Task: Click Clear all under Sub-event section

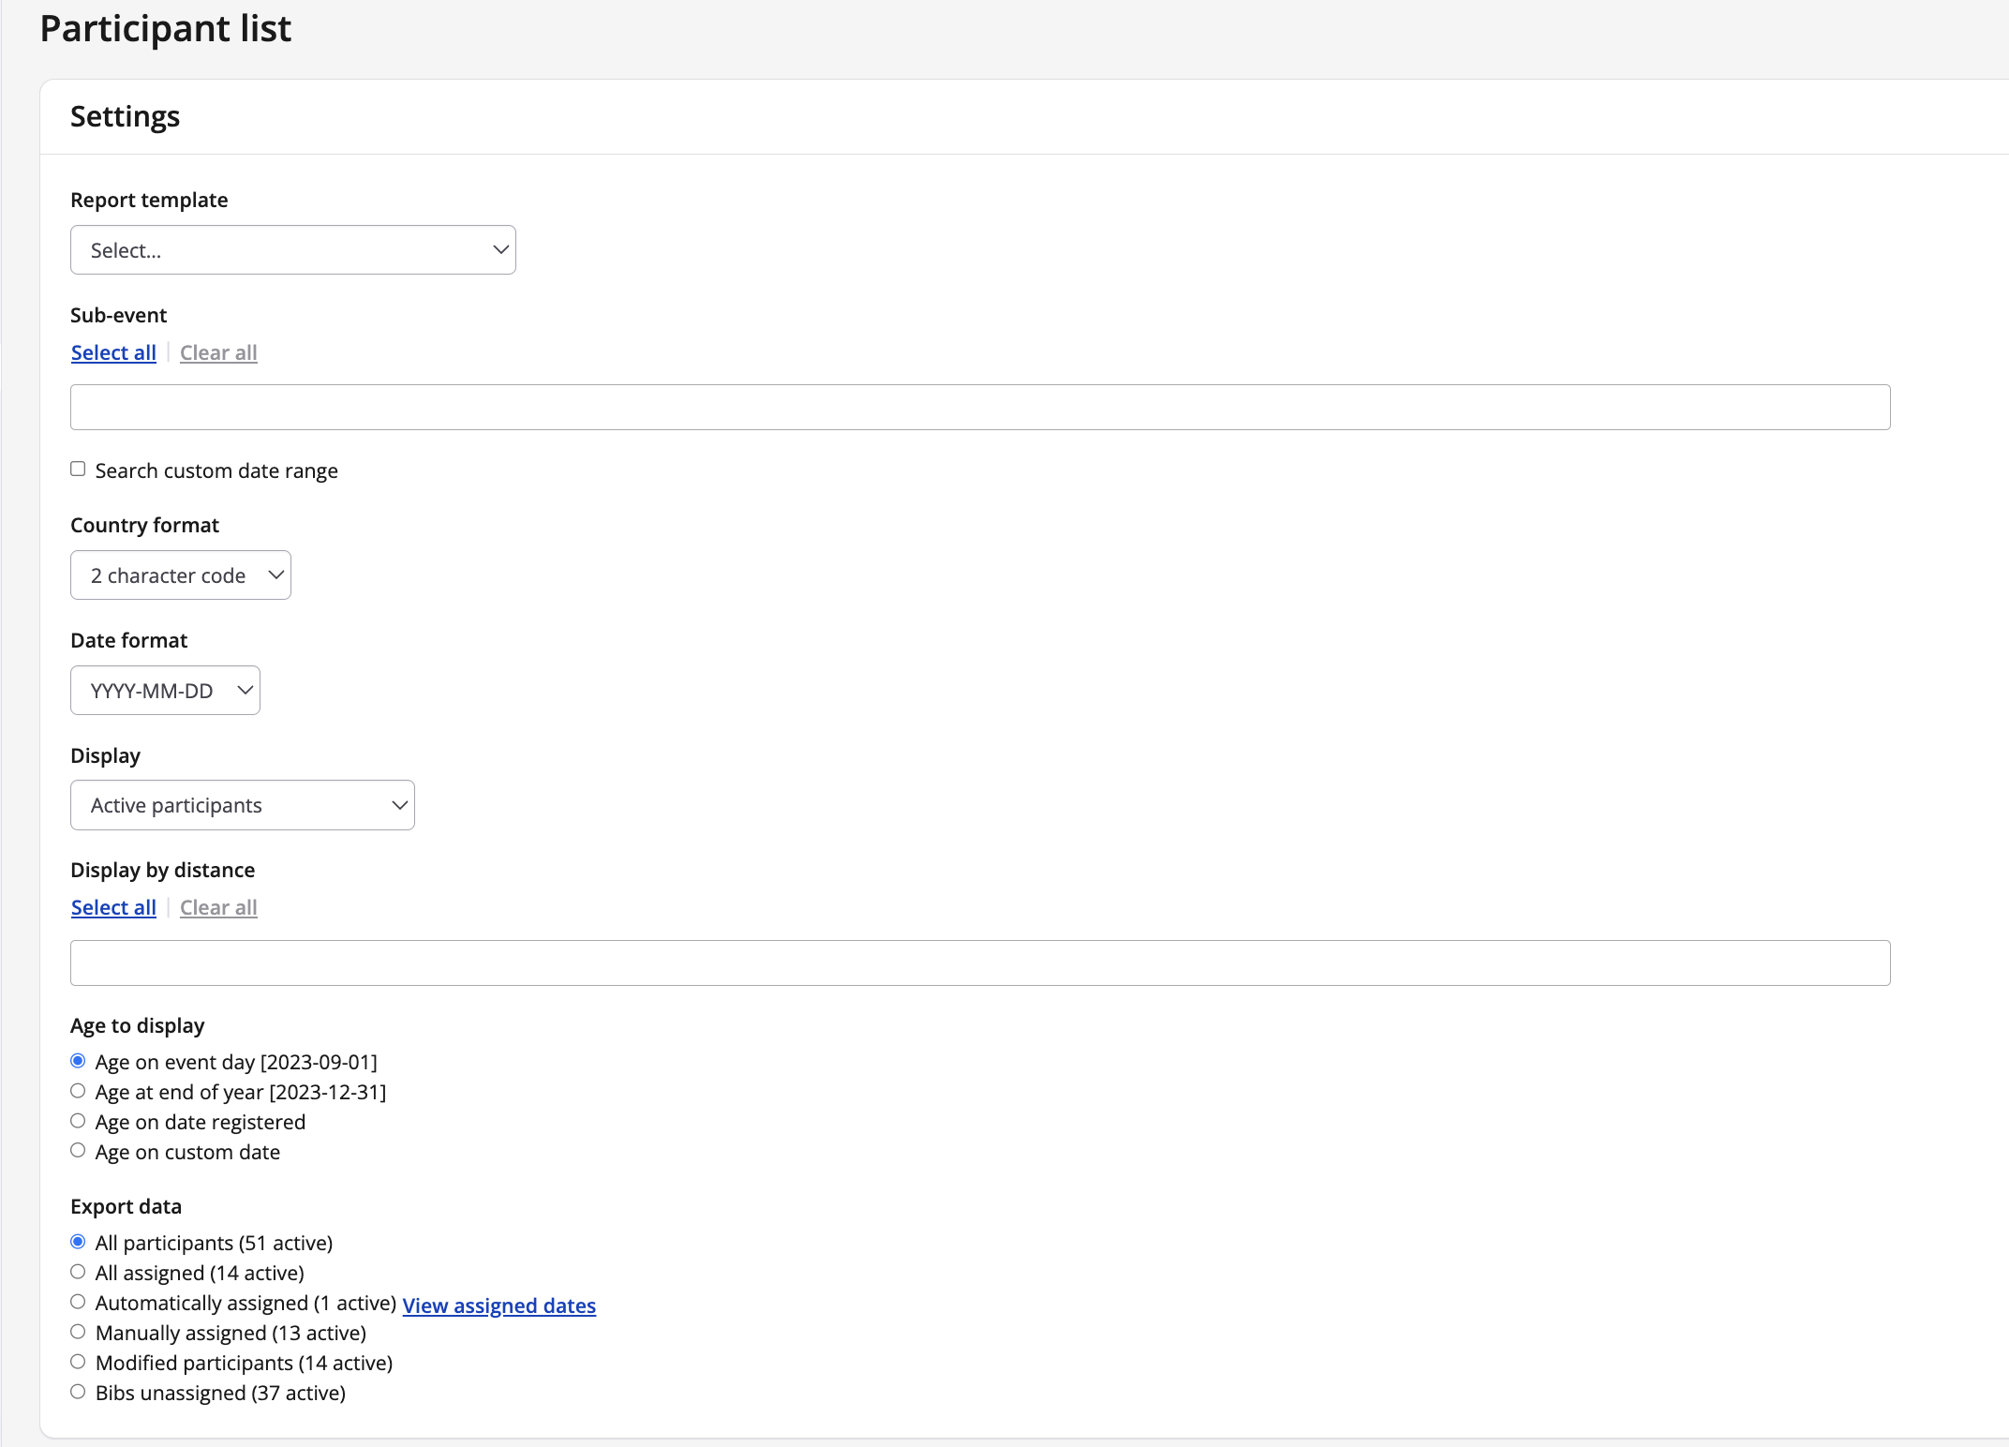Action: click(218, 351)
